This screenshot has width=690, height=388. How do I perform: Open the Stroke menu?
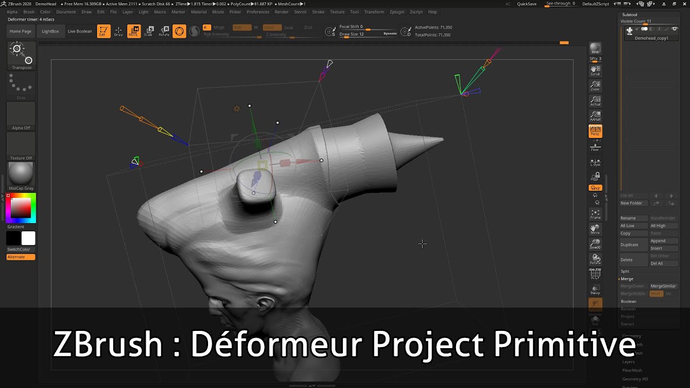click(318, 12)
